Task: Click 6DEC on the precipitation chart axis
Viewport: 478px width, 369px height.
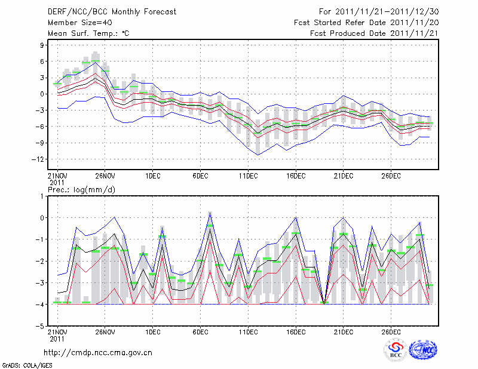Action: (x=200, y=332)
